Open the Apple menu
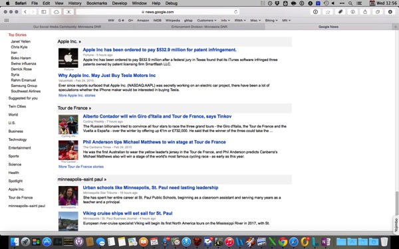 click(7, 3)
